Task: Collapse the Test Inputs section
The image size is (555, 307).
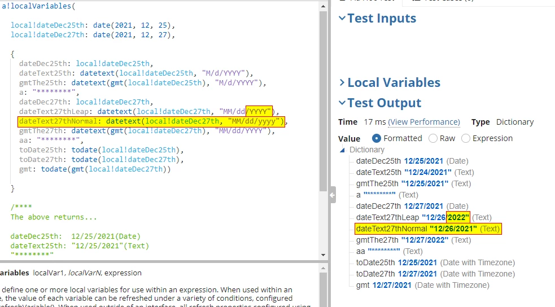Action: tap(342, 18)
